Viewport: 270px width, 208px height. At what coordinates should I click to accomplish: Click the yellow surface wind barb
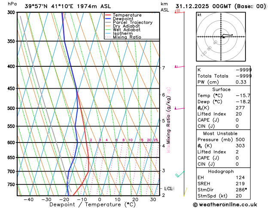click(x=185, y=192)
